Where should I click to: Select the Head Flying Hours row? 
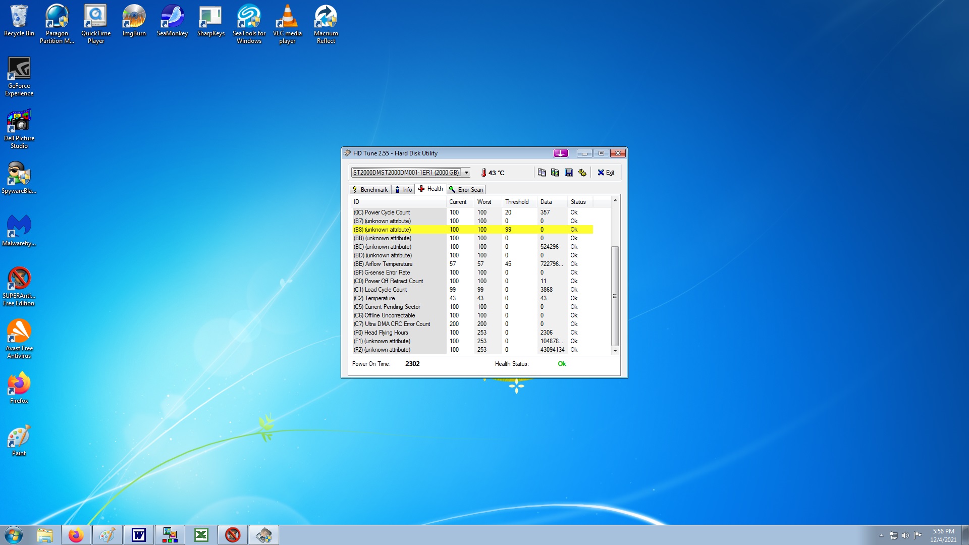472,333
